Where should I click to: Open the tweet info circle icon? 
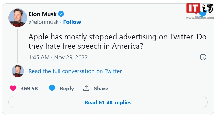(x=203, y=57)
